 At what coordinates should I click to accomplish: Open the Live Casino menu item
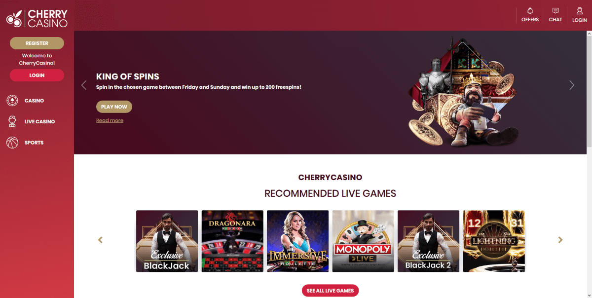[x=39, y=121]
